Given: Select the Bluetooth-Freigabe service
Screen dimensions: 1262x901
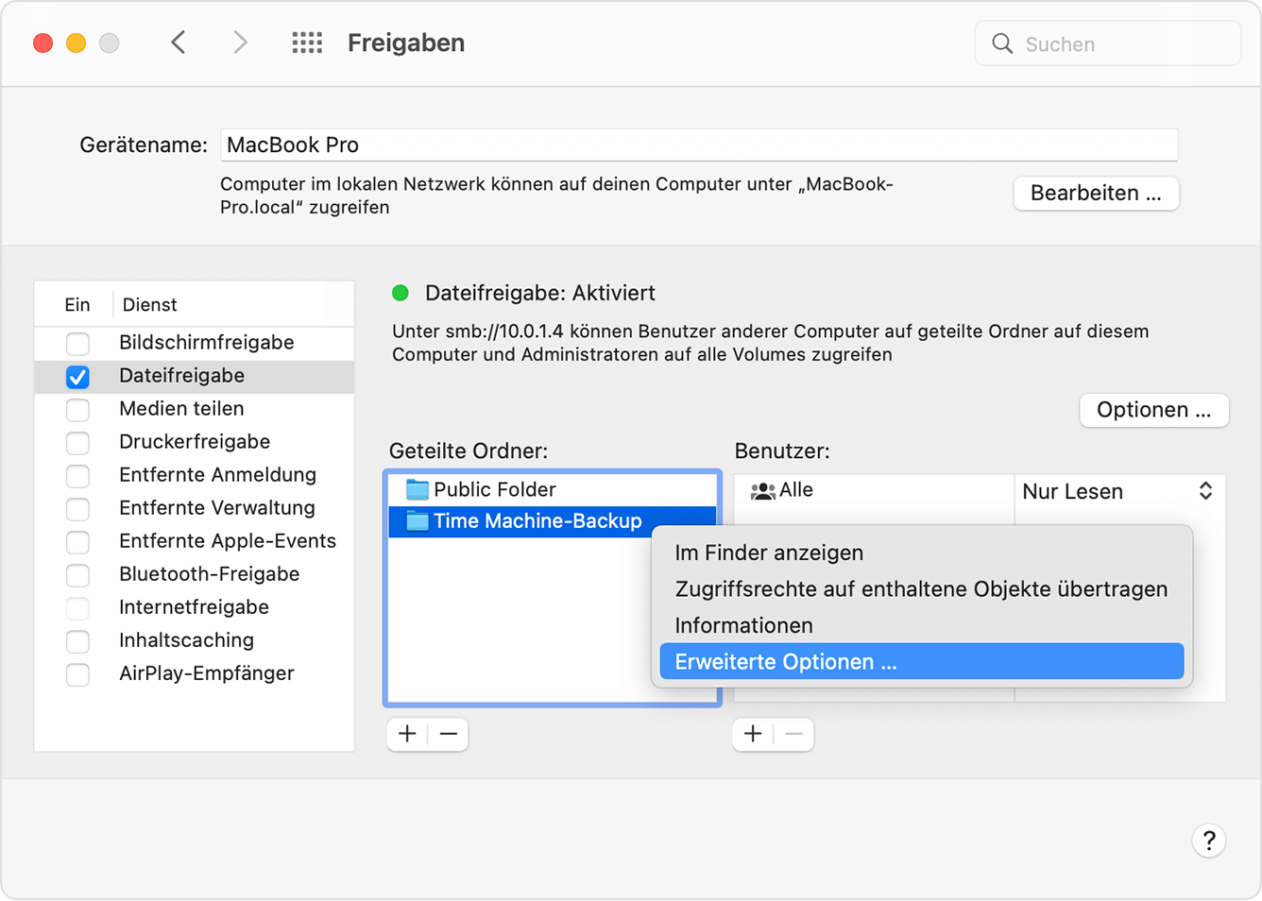Looking at the screenshot, I should click(x=195, y=574).
